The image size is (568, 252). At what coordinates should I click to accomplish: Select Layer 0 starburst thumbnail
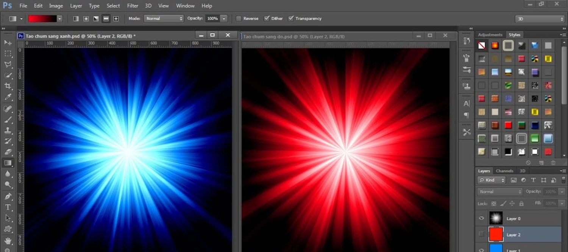(496, 218)
